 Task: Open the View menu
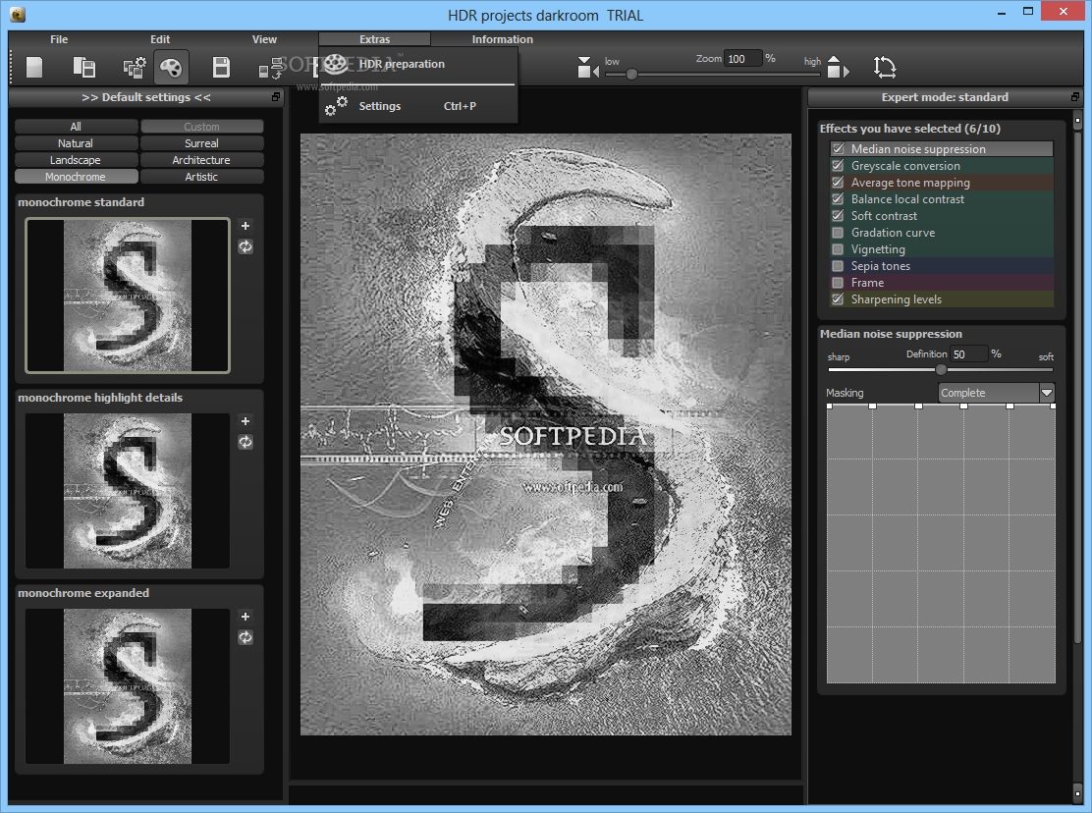point(264,39)
